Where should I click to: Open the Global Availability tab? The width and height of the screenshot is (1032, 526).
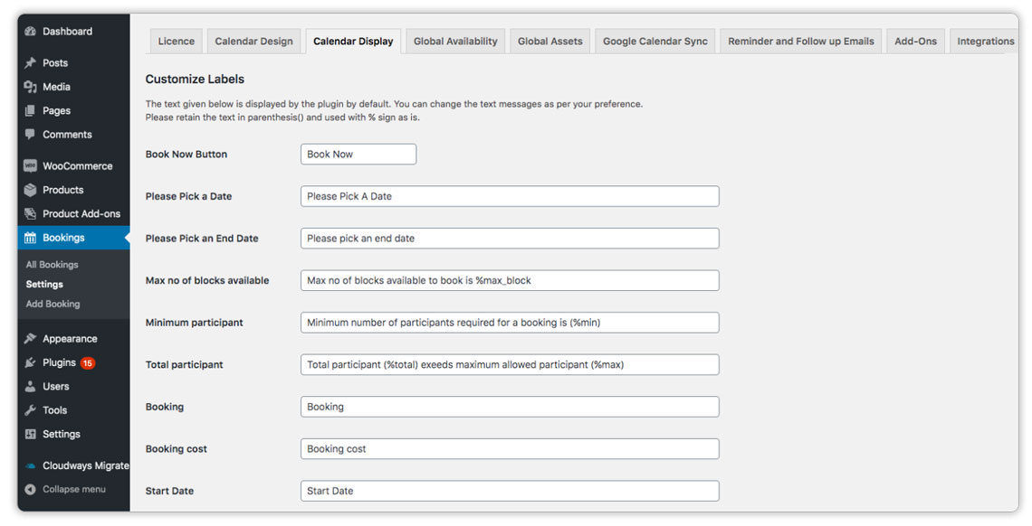point(455,41)
